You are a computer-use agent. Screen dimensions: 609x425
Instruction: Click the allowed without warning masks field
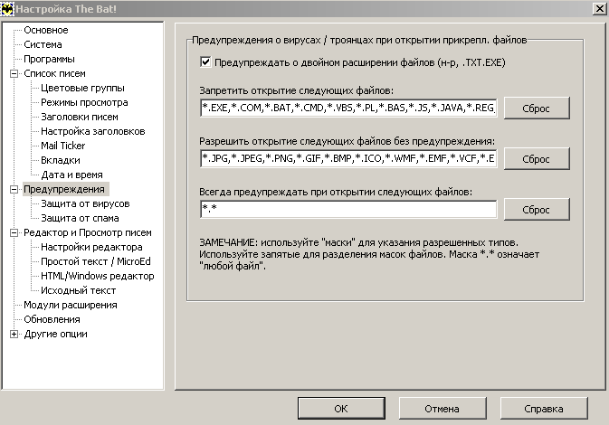click(348, 158)
